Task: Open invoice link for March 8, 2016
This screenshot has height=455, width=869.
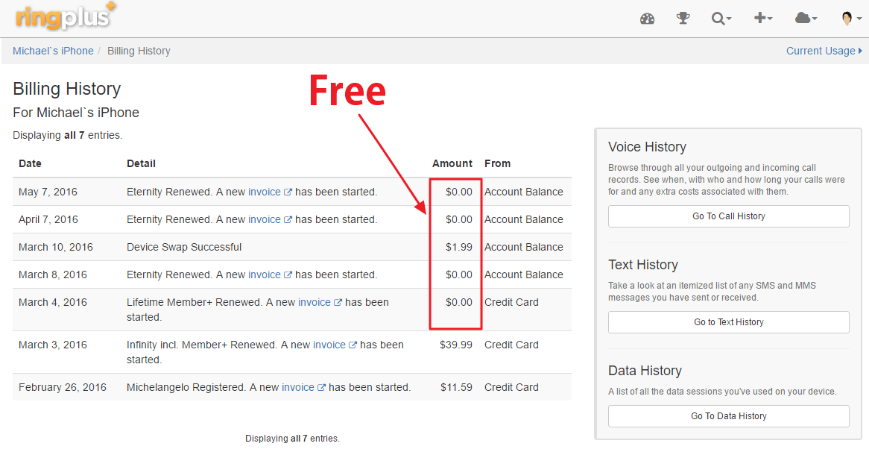Action: 264,274
